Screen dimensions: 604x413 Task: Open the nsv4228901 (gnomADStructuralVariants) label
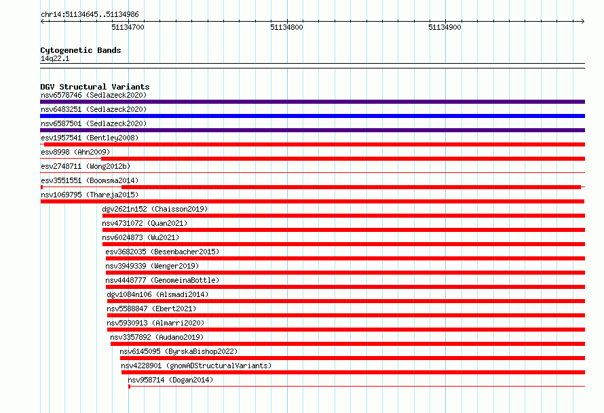pos(196,366)
